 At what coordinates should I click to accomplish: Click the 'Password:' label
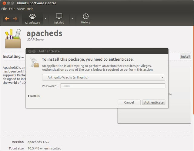point(50,86)
